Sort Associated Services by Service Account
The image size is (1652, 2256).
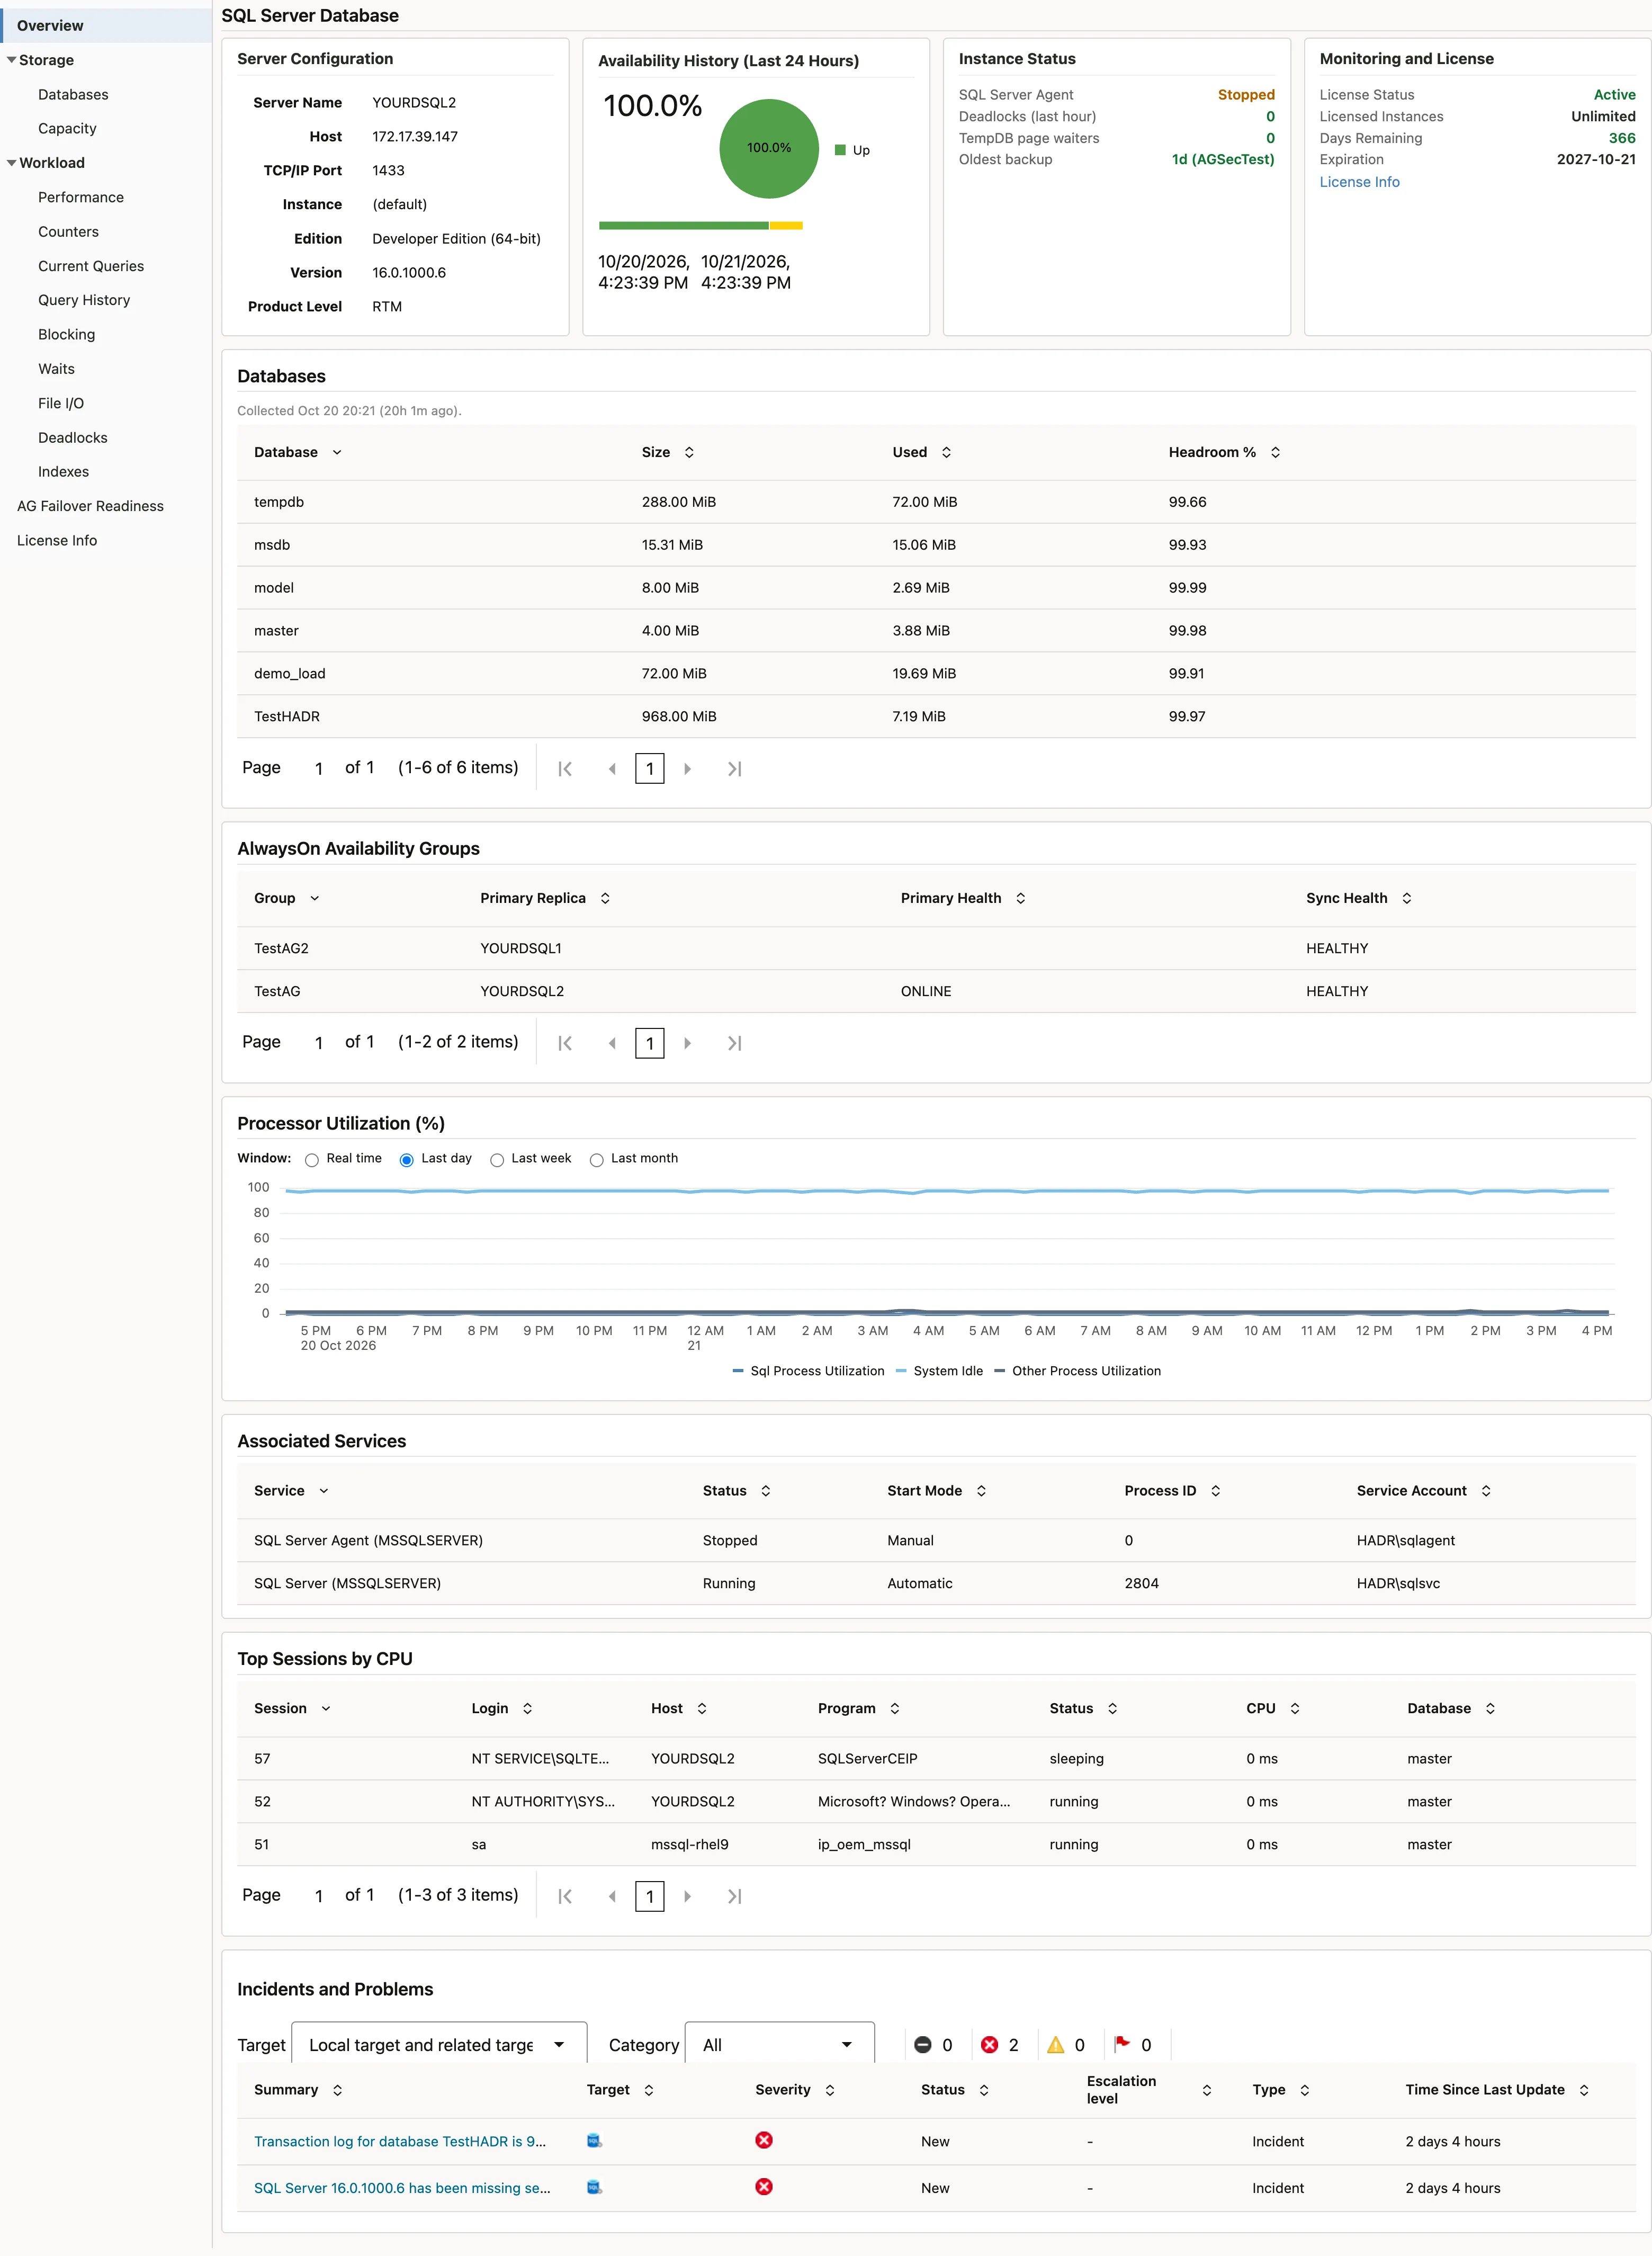pyautogui.click(x=1485, y=1490)
